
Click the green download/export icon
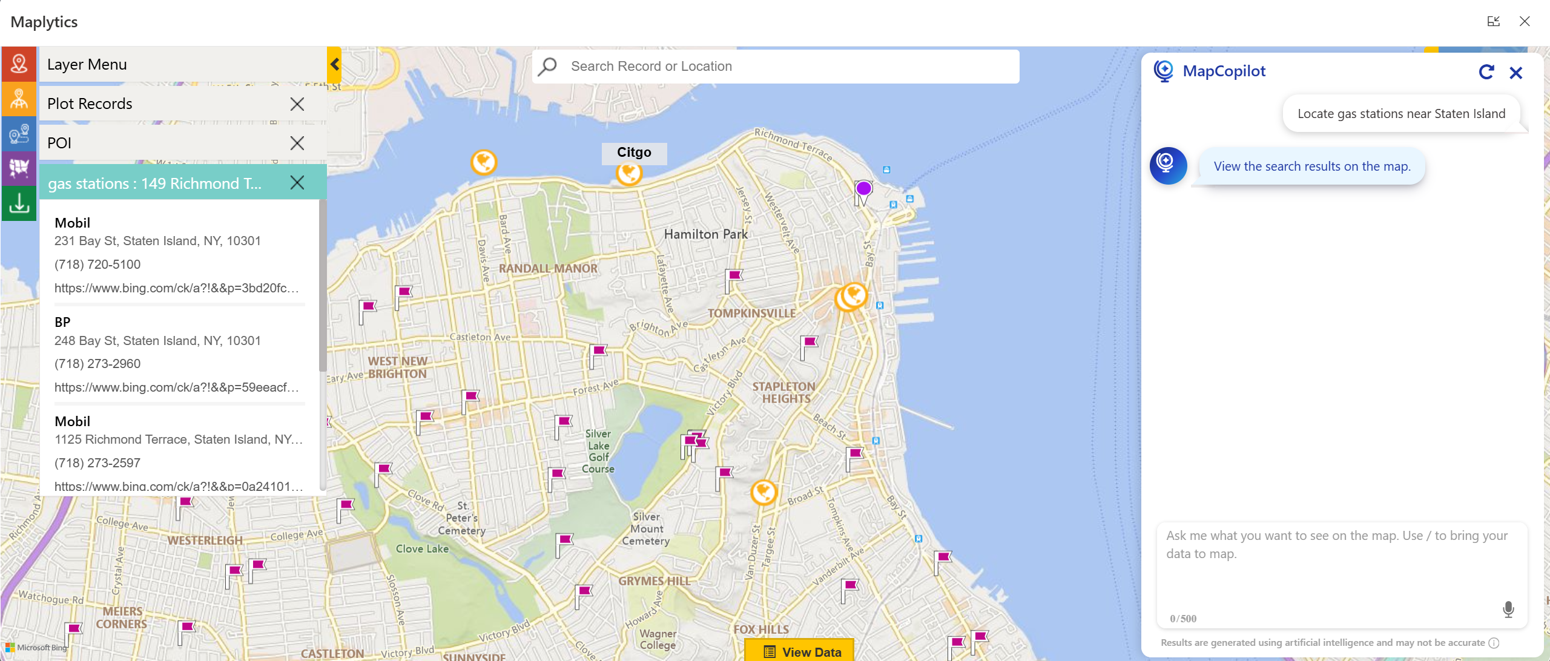pos(18,204)
